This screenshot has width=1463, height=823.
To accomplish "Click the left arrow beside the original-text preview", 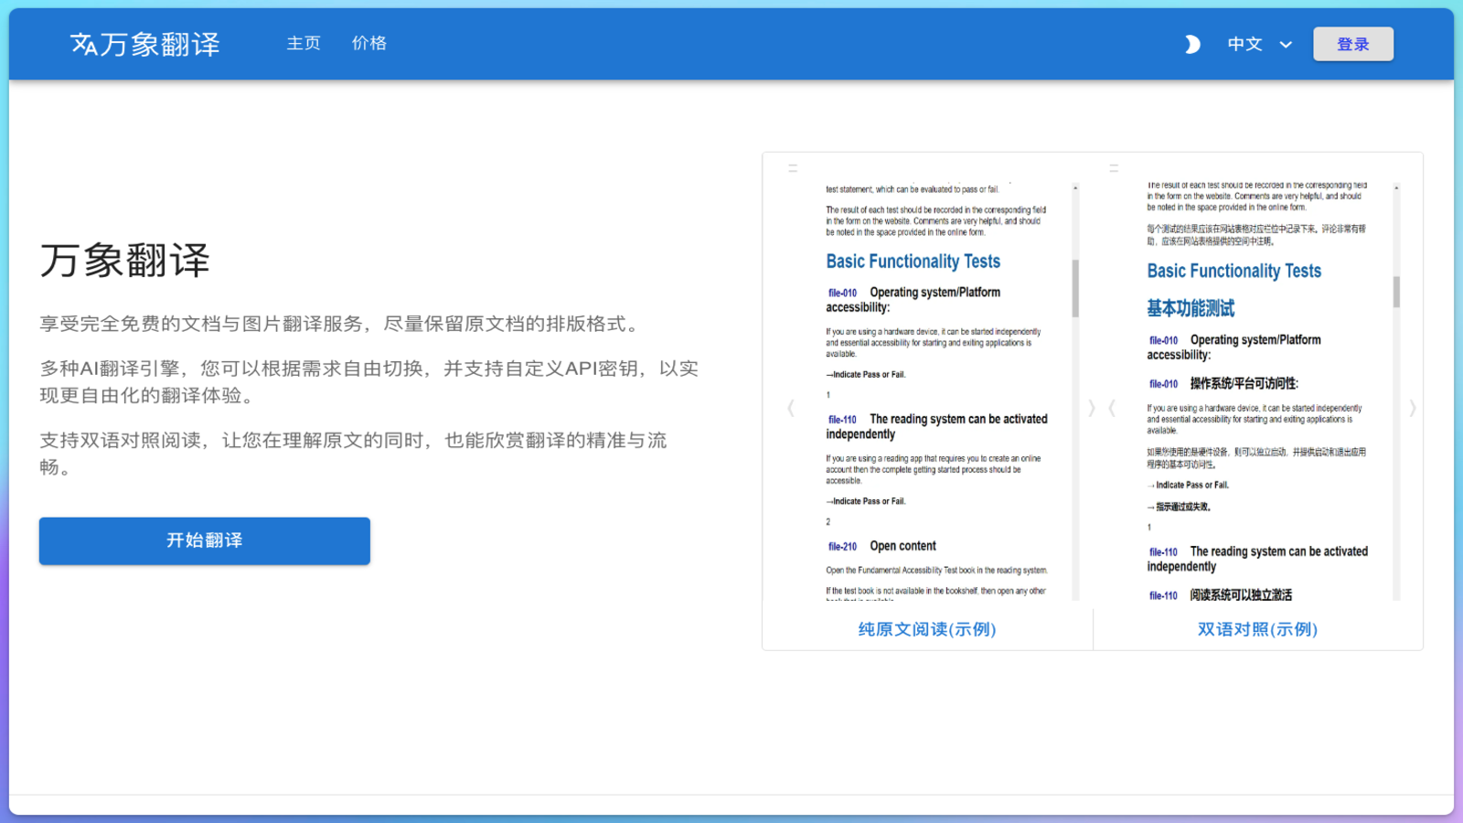I will 790,409.
